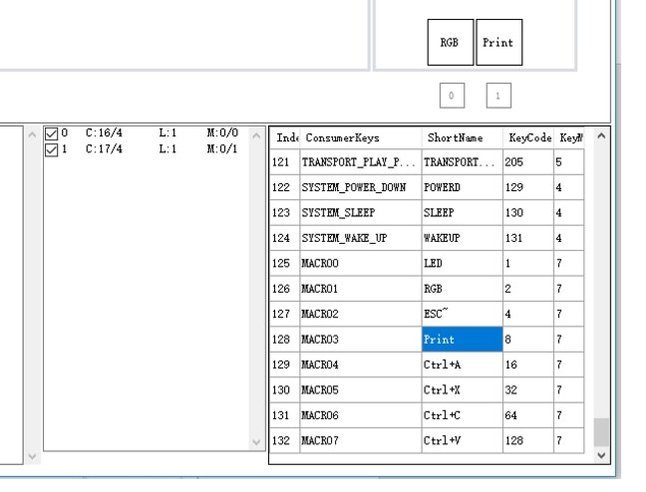Select the small key index 1 box
The height and width of the screenshot is (492, 646).
click(492, 97)
